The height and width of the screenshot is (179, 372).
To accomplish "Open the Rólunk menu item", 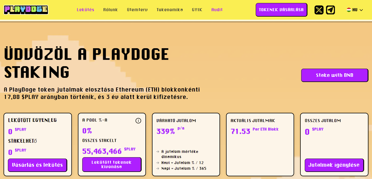I will pyautogui.click(x=111, y=10).
